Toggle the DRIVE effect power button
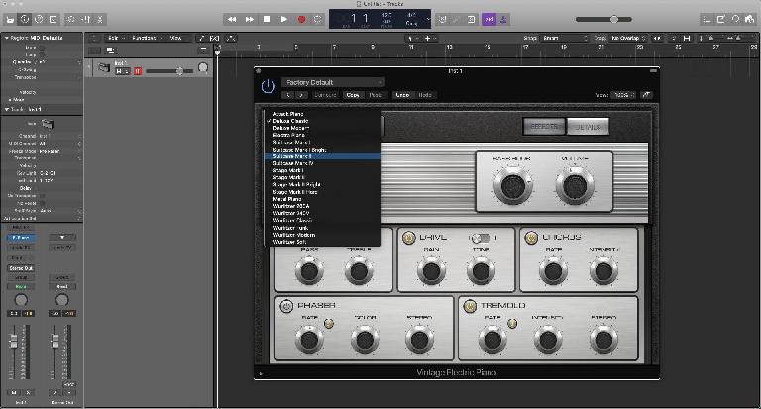761x409 pixels. [408, 238]
